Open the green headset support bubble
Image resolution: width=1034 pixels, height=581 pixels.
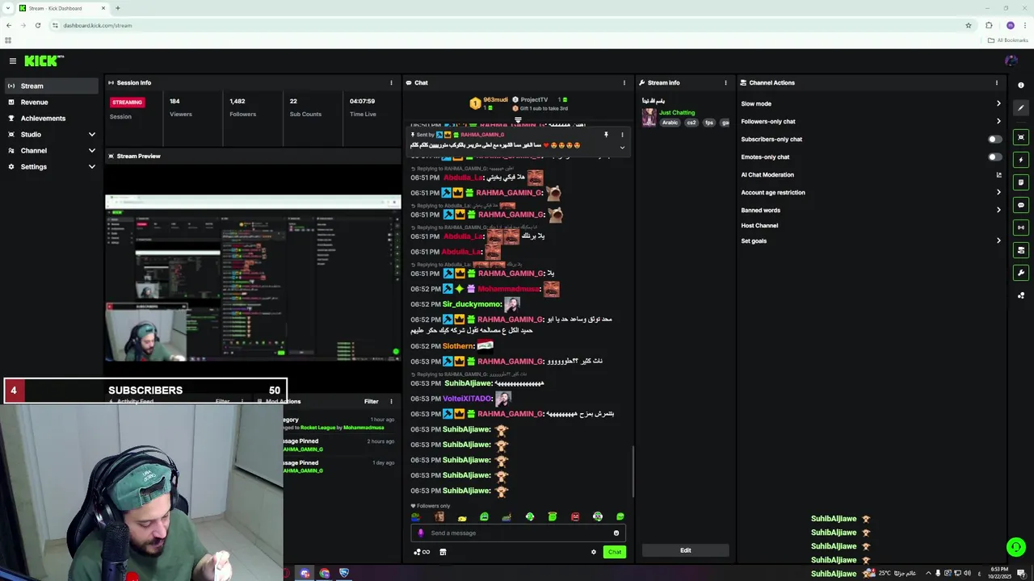1015,547
